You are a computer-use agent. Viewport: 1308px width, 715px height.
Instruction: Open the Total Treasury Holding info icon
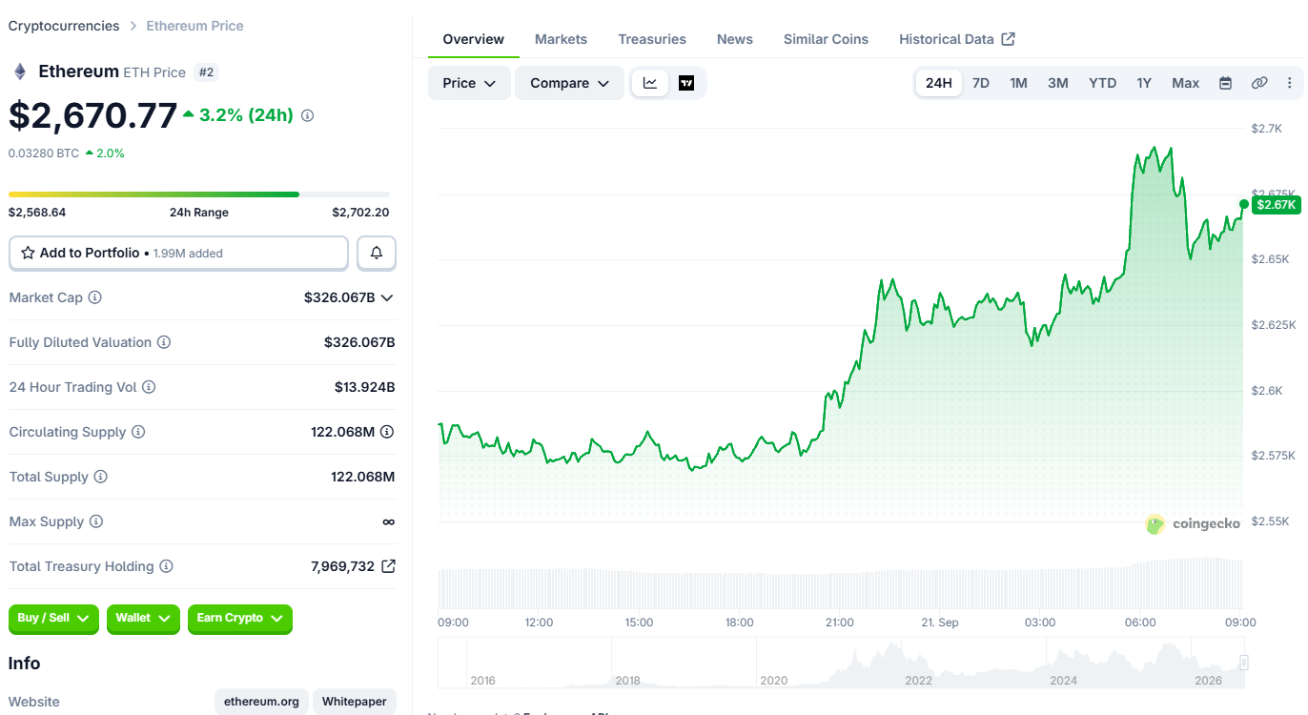[166, 566]
